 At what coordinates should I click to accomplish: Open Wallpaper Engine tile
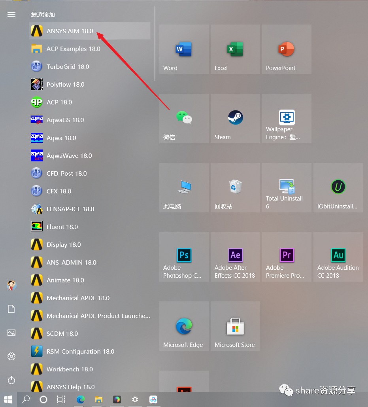[x=287, y=118]
